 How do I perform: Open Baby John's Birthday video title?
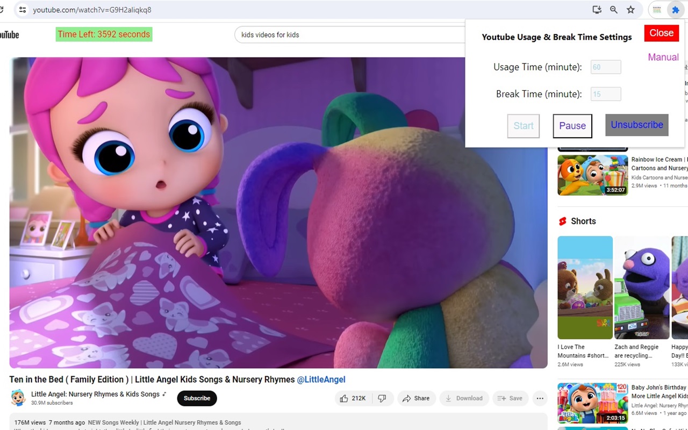[660, 392]
